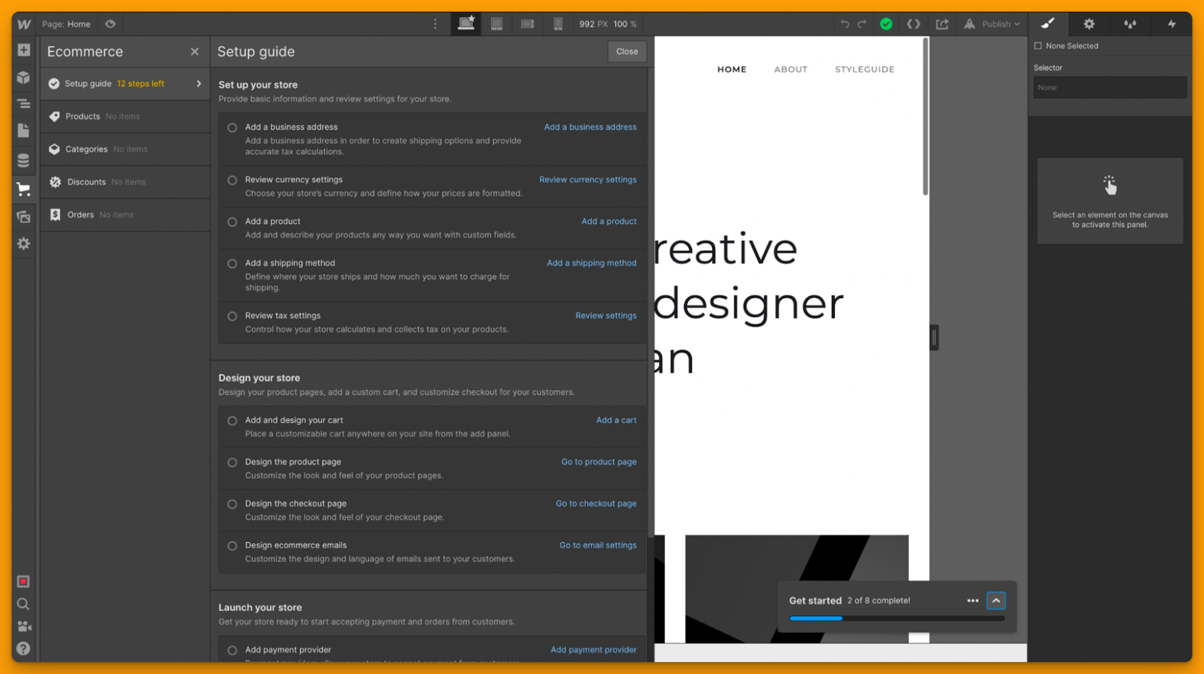The height and width of the screenshot is (674, 1204).
Task: Mark Review tax settings step
Action: click(x=232, y=316)
